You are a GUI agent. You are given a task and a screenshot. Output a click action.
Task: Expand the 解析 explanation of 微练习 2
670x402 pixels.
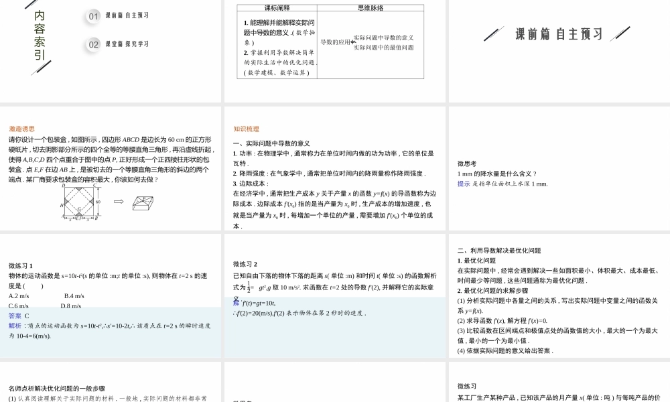(x=234, y=303)
